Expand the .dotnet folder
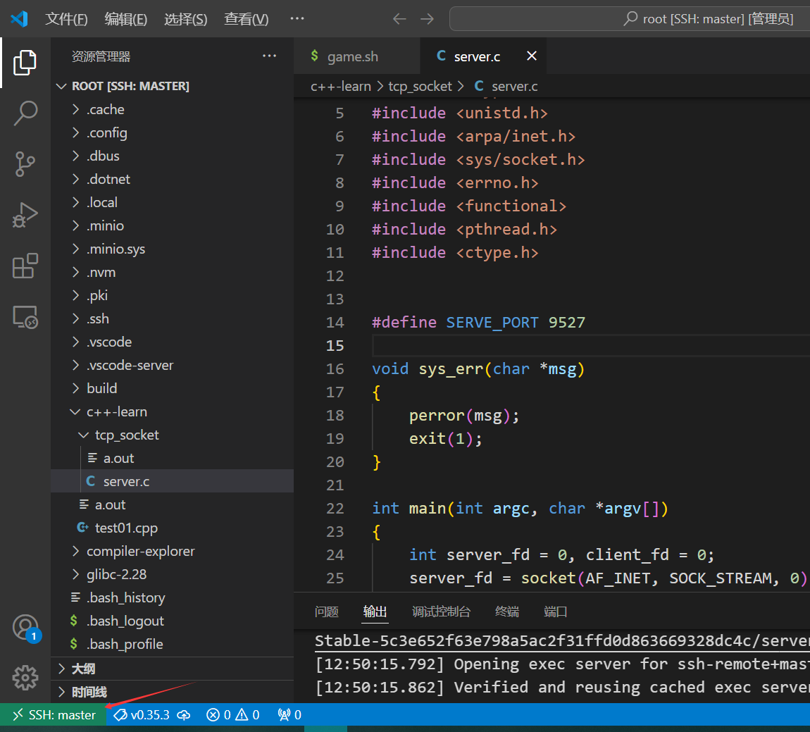This screenshot has width=810, height=732. tap(172, 179)
